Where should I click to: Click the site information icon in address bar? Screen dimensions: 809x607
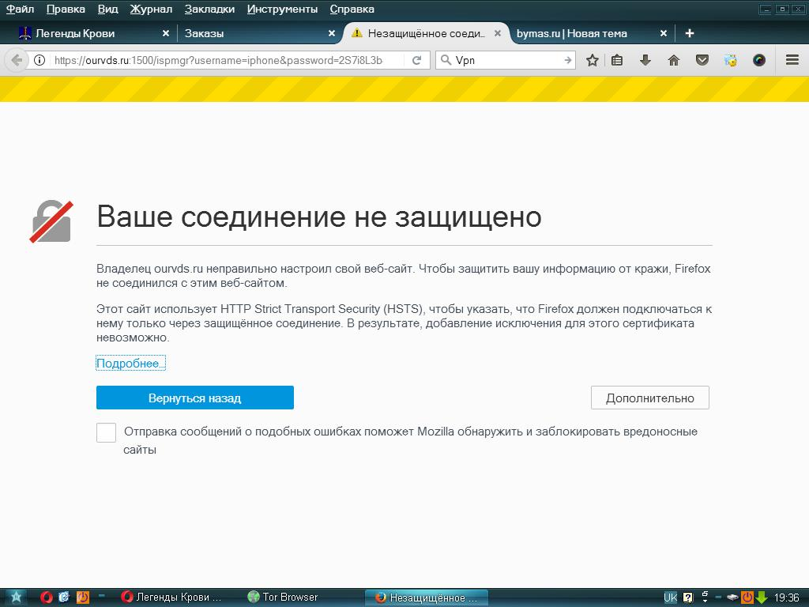point(40,60)
